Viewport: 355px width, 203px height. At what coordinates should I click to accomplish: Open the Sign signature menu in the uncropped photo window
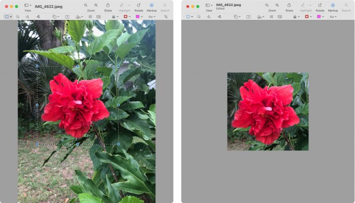click(x=79, y=17)
